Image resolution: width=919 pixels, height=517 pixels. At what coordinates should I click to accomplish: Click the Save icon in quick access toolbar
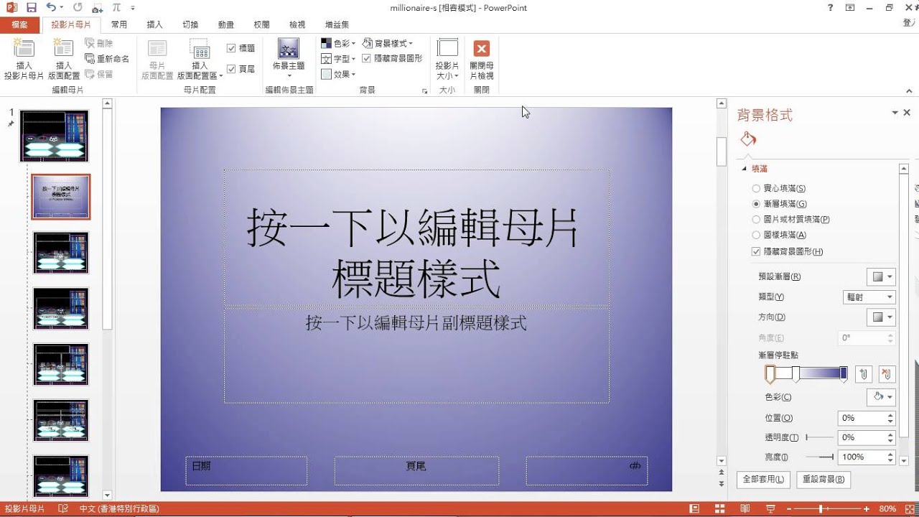click(x=31, y=8)
